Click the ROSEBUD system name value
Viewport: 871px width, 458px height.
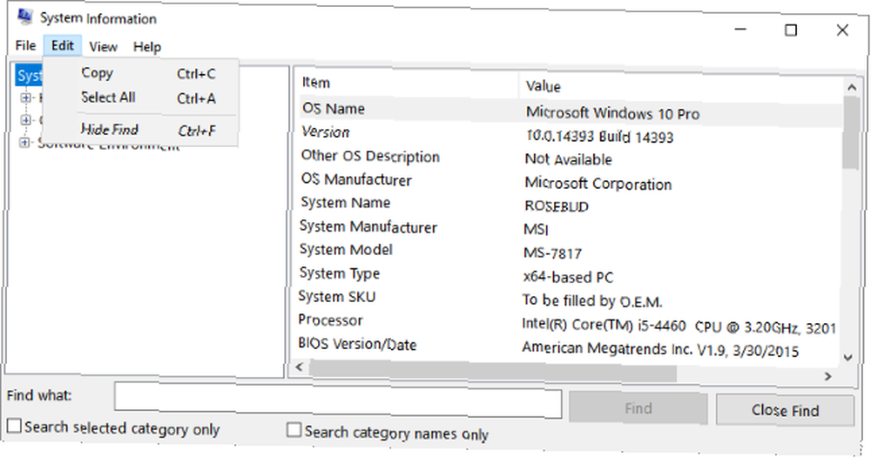pos(556,206)
